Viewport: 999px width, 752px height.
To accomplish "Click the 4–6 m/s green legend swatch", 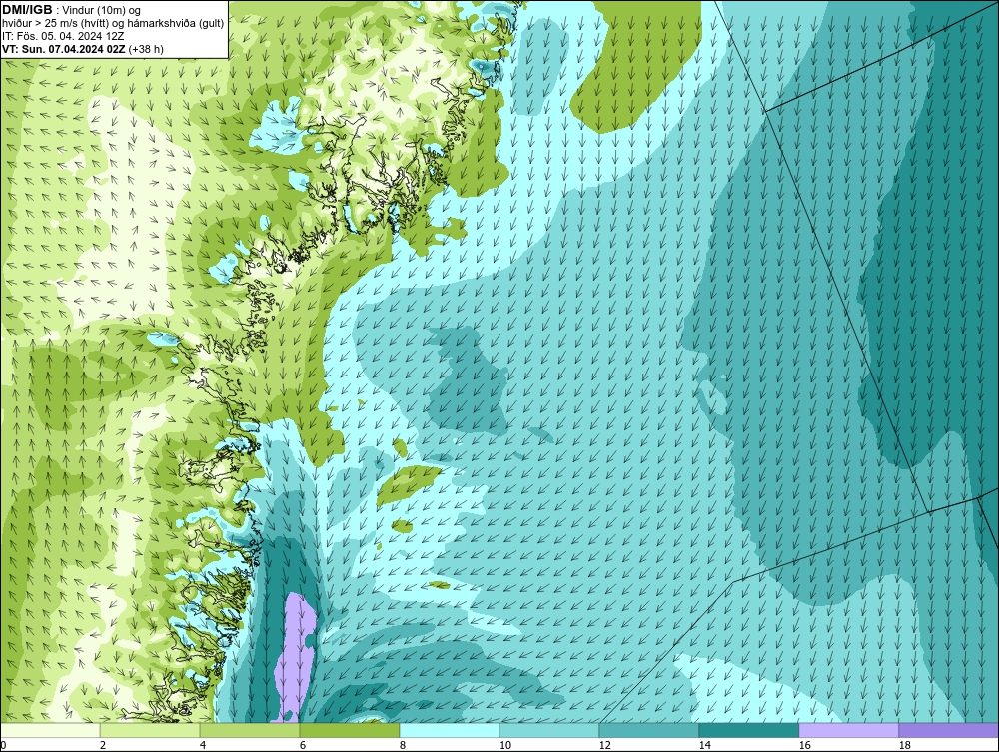I will [x=250, y=730].
